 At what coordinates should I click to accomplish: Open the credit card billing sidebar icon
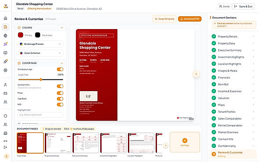5,93
